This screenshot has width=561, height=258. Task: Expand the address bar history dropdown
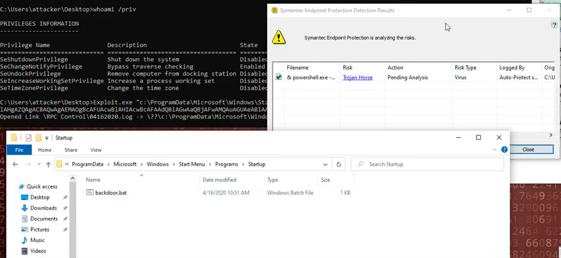coord(325,164)
